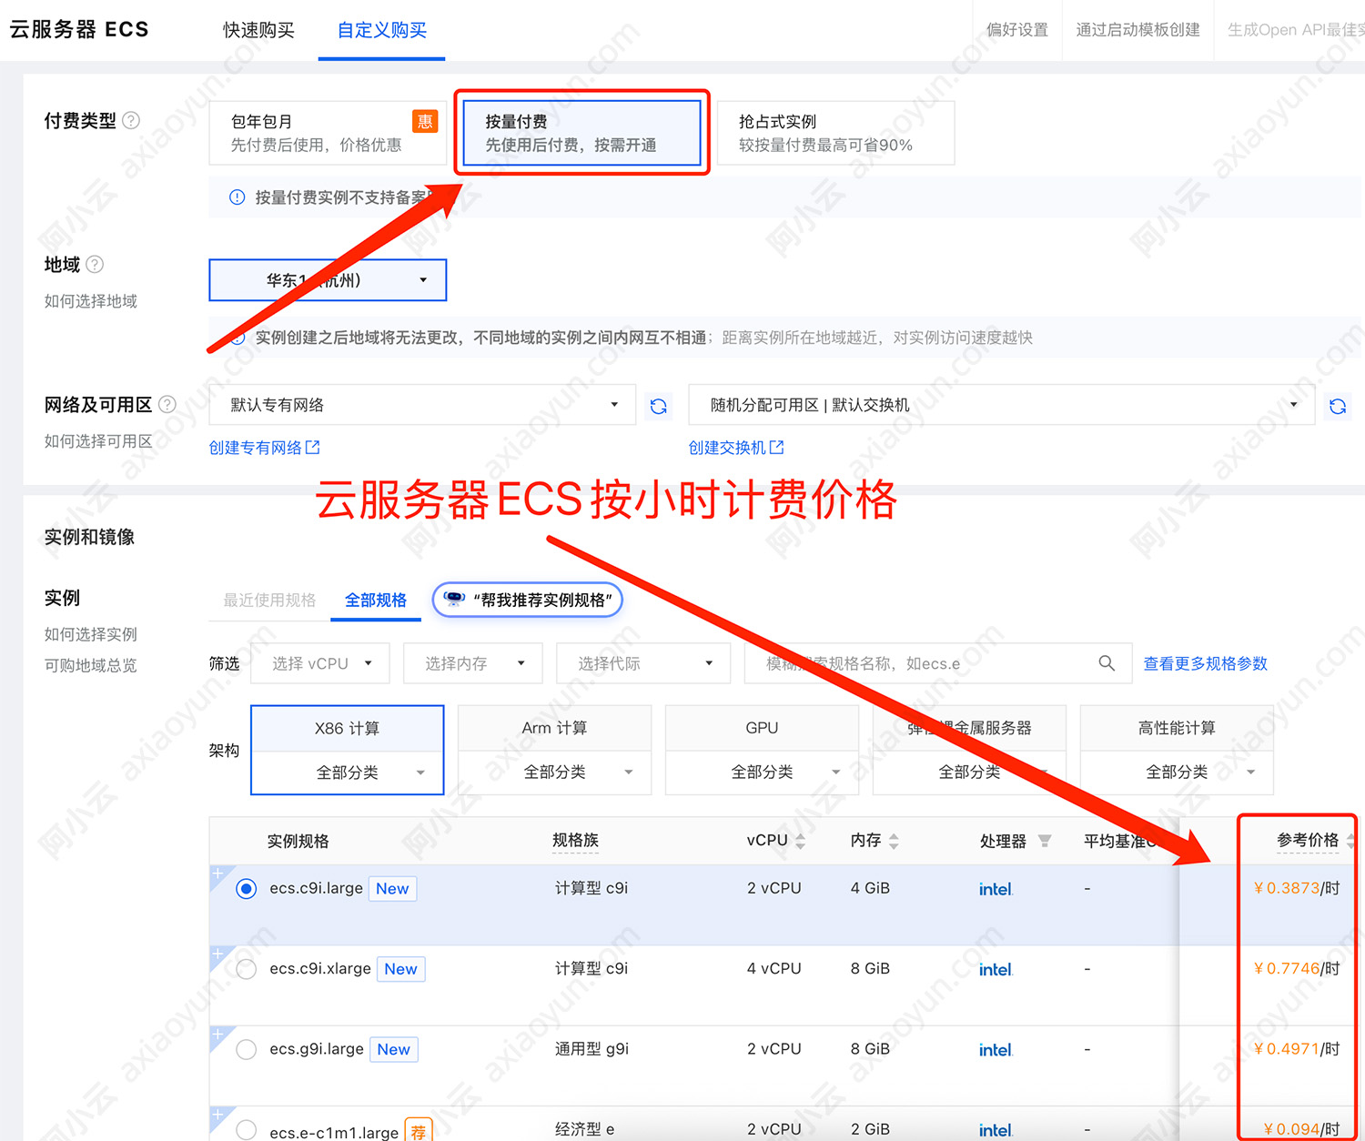
Task: Choose the 包年包月 billing option
Action: 328,133
